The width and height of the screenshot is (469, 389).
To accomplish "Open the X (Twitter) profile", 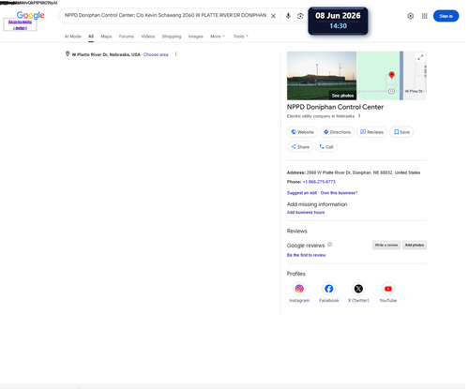I will (358, 292).
